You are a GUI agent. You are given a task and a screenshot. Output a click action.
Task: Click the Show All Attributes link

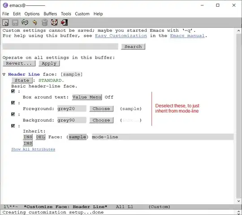[33, 149]
